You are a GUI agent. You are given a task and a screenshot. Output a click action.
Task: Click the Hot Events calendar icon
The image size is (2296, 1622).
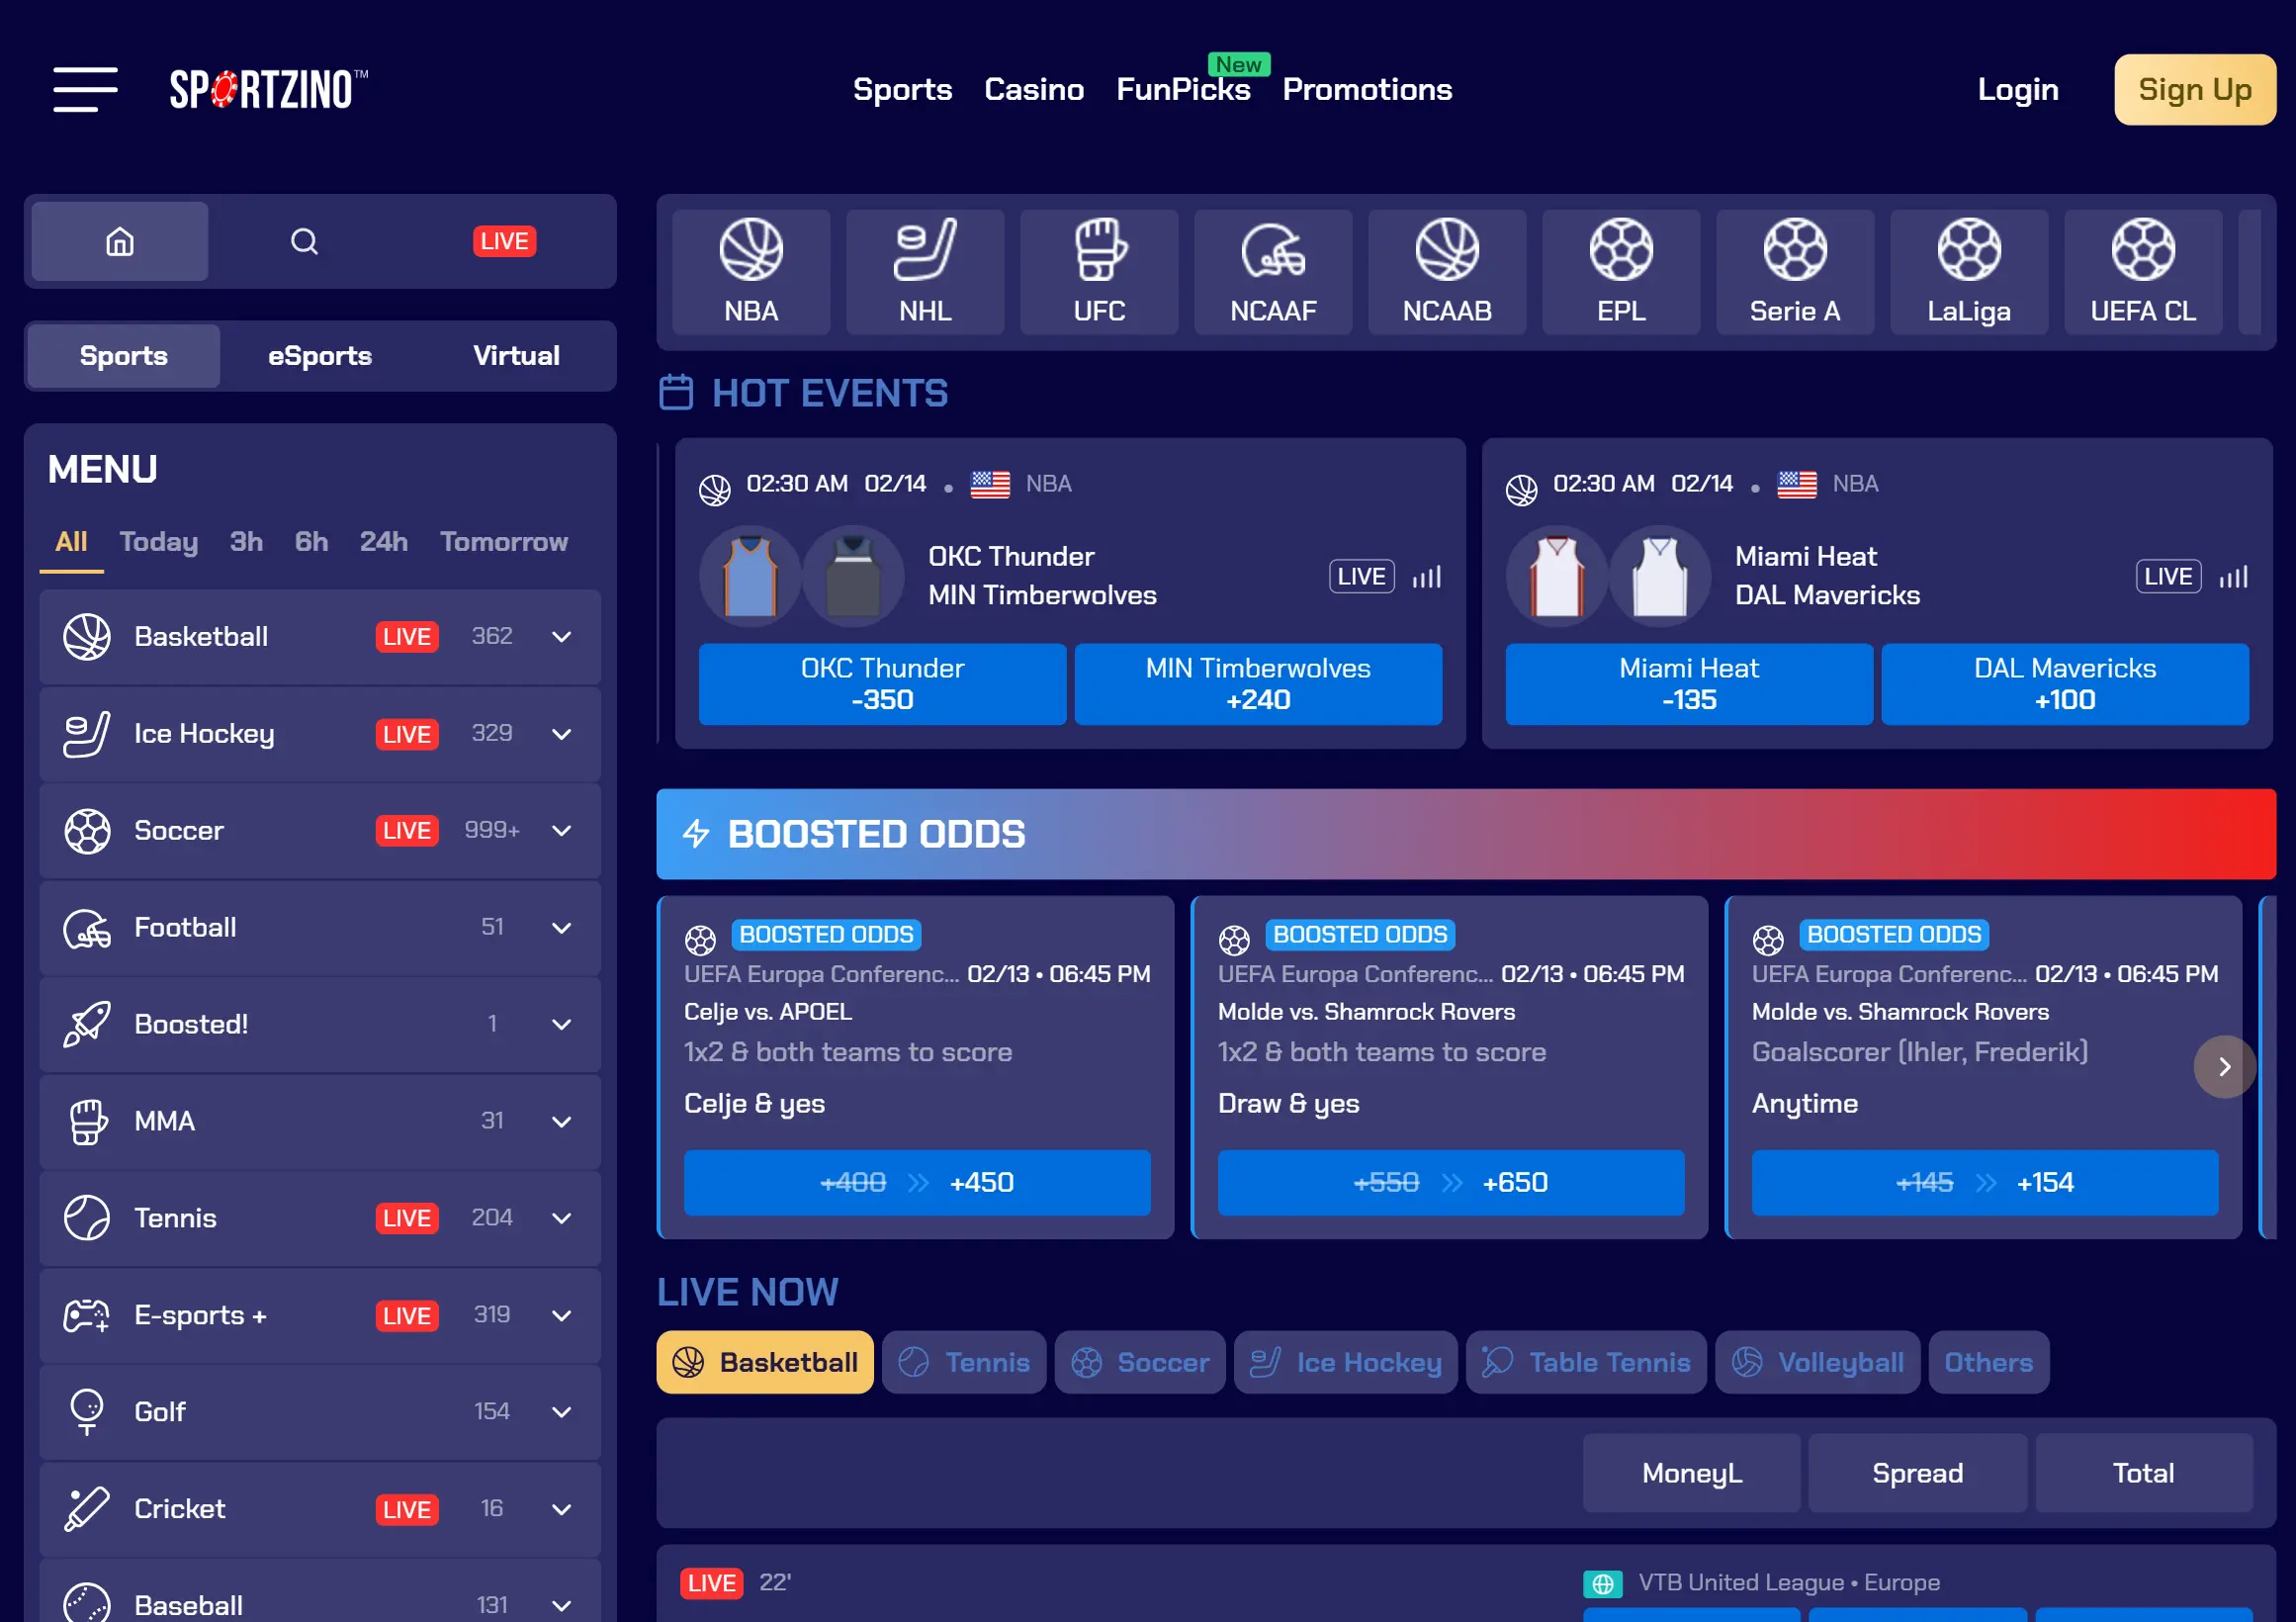(x=676, y=392)
